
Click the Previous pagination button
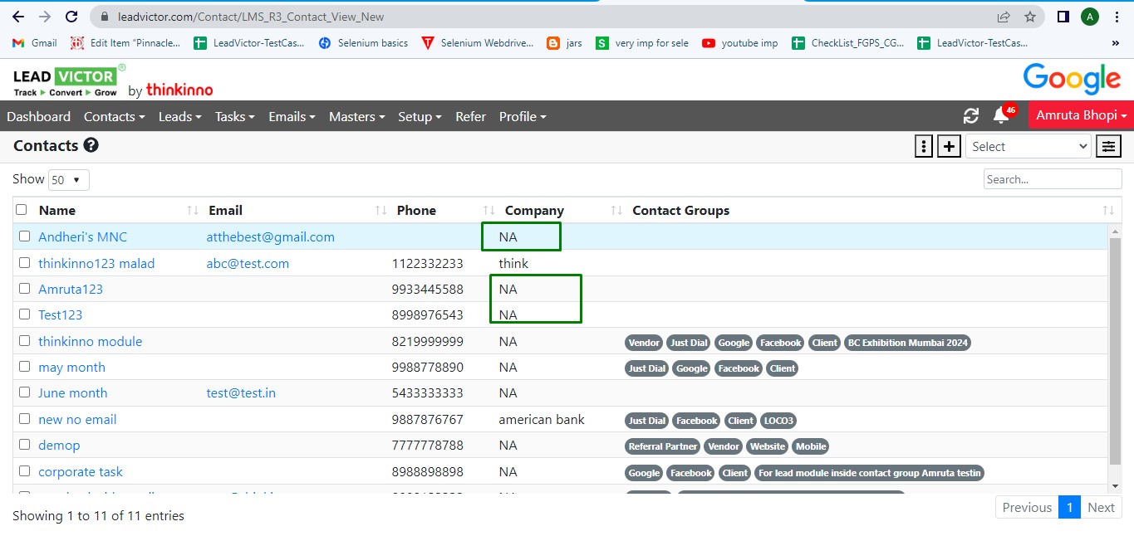(x=1027, y=507)
